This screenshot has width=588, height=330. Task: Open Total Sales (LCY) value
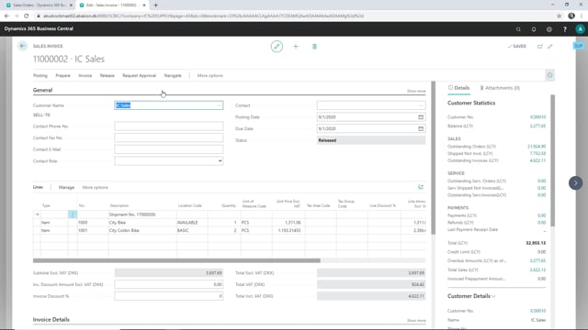tap(537, 269)
